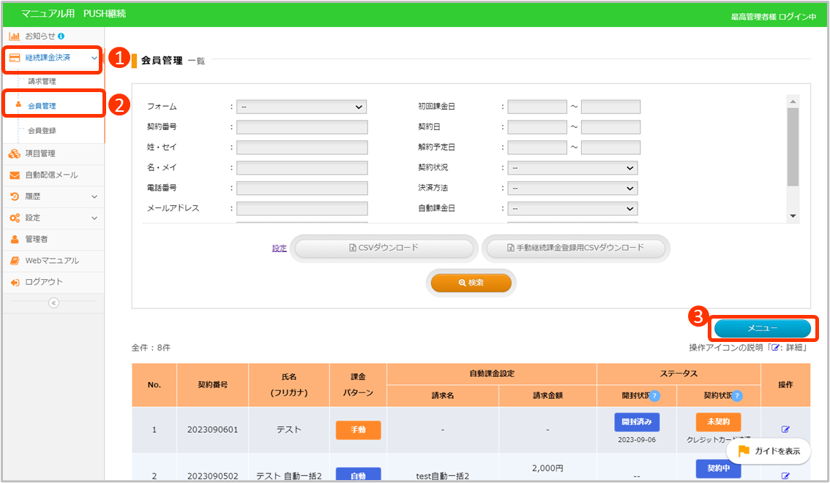Select 請求管理 in the submenu
Screen dimensions: 830x483
point(42,82)
